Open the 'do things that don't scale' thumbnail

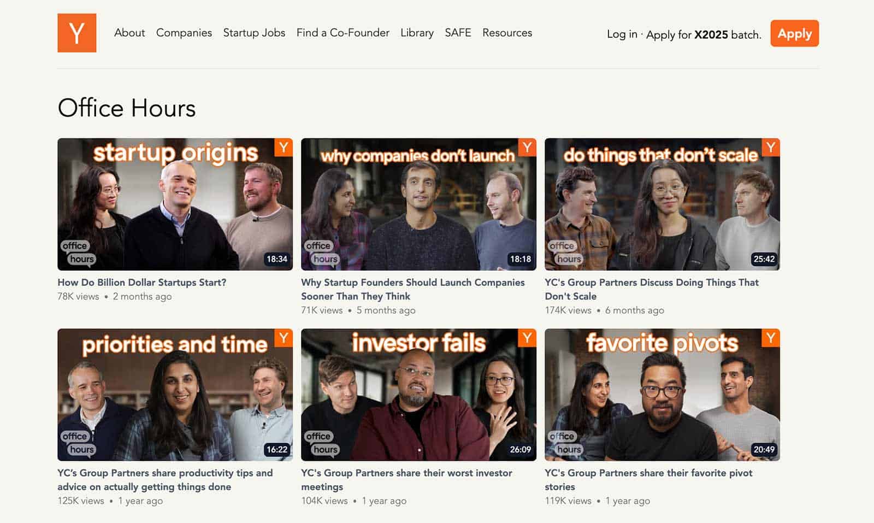pyautogui.click(x=663, y=204)
